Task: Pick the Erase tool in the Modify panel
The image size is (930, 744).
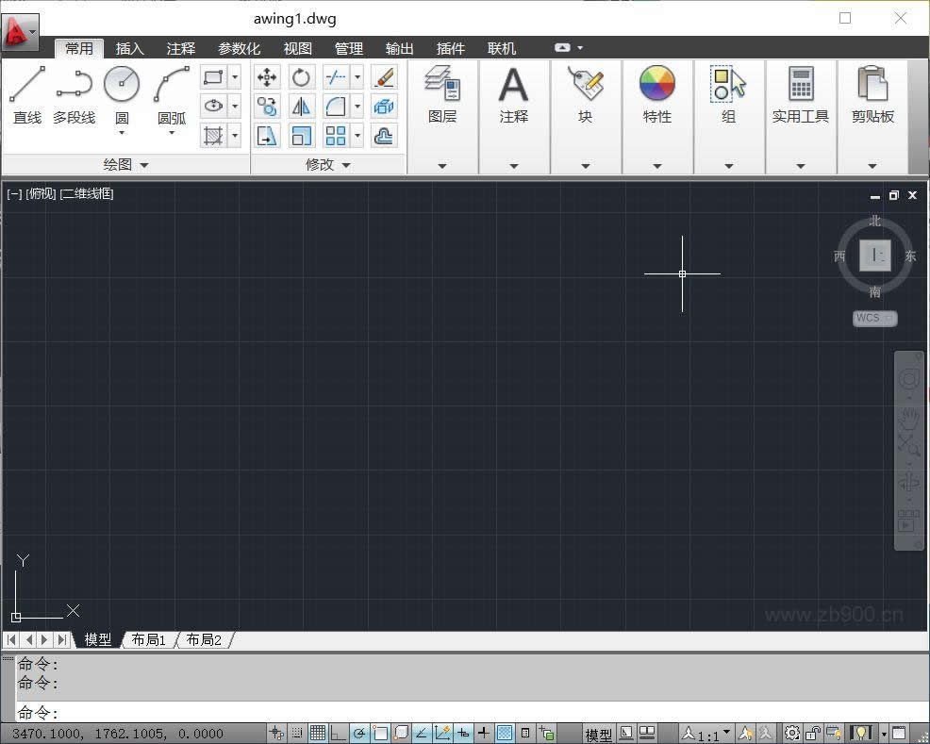Action: point(384,77)
